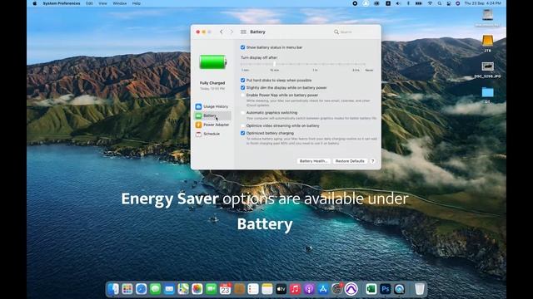Open Control Center in the menu bar
Viewport: 533px width, 299px height.
[x=448, y=3]
